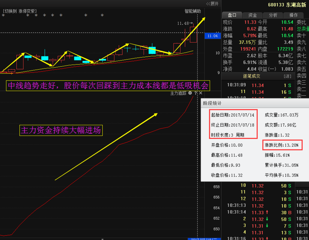Click the 股本 value 6.34亿

click(x=286, y=56)
